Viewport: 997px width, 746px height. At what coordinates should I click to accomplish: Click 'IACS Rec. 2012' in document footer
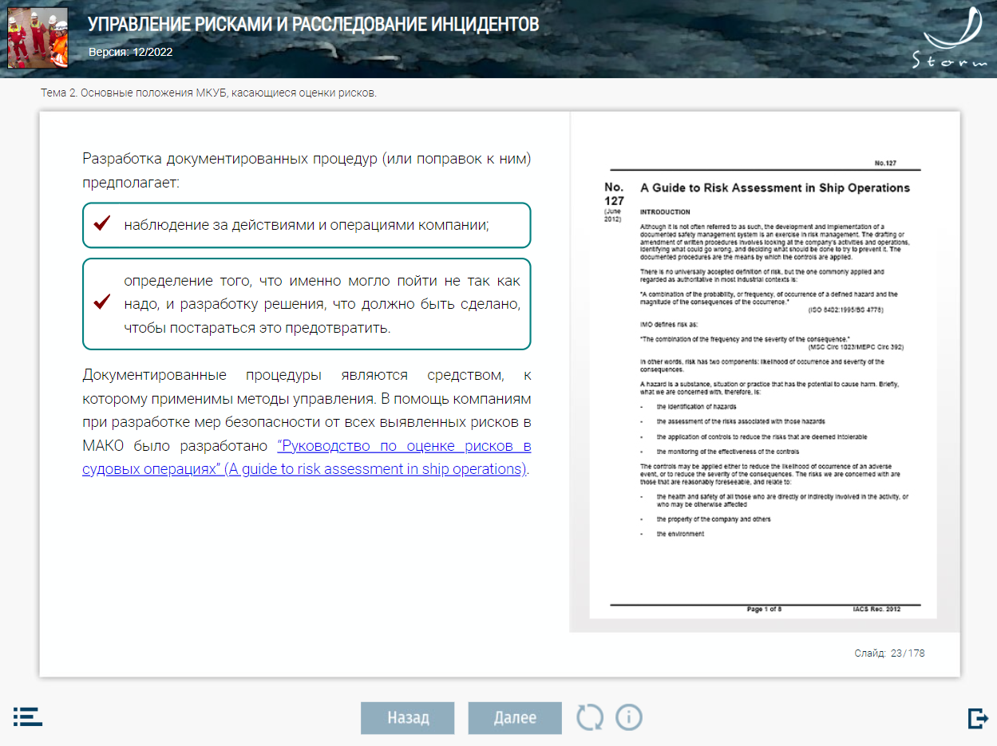(x=876, y=610)
